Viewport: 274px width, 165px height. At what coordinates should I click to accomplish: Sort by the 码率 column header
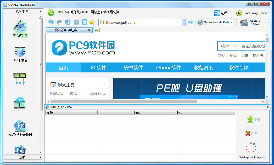click(137, 112)
